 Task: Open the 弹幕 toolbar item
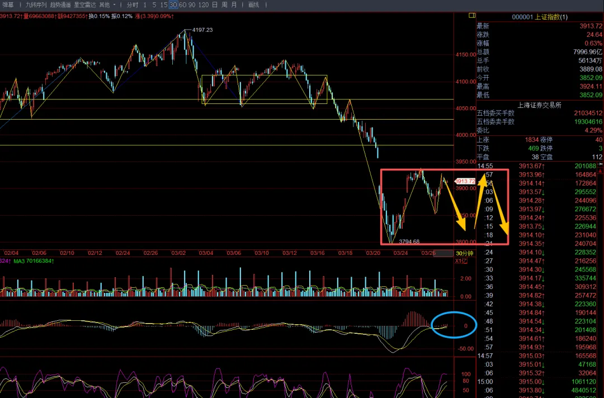coord(8,5)
